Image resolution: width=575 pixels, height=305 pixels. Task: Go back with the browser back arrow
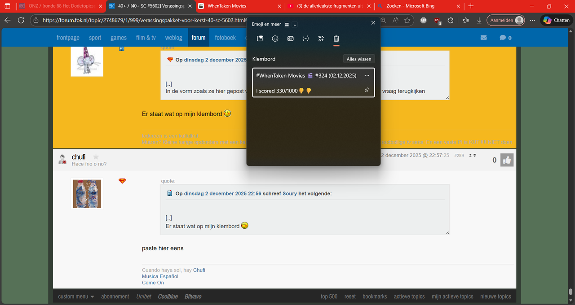point(7,20)
